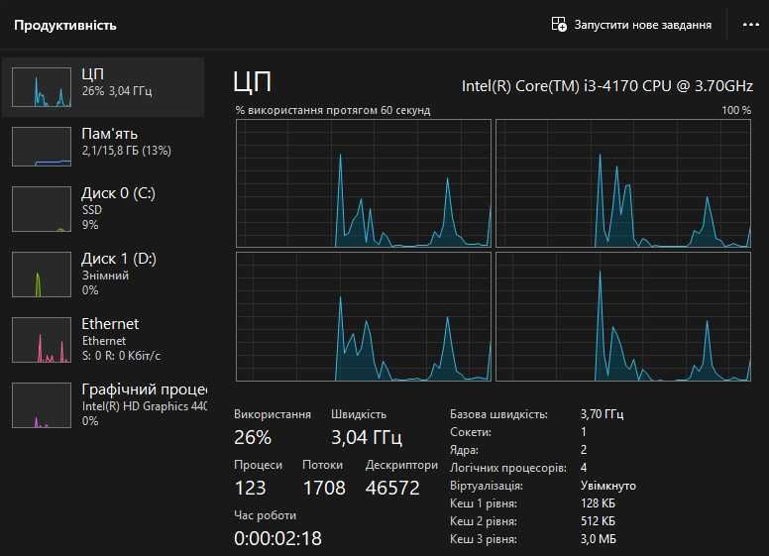
Task: Select Диск 1 (D:) sidebar item
Action: point(103,275)
